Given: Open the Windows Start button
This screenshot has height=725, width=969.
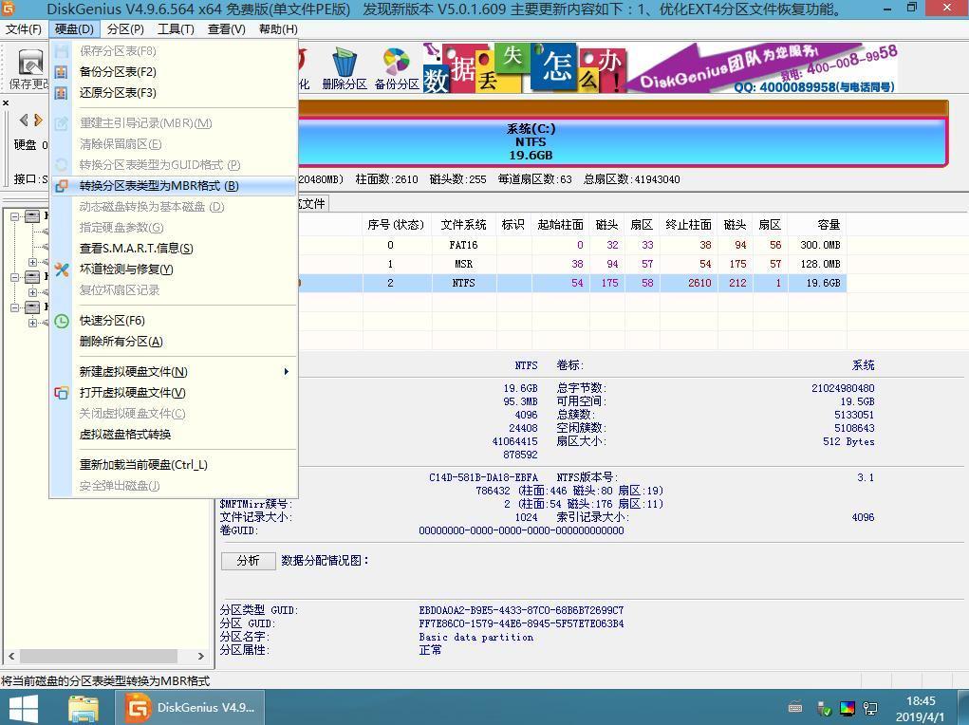Looking at the screenshot, I should (23, 708).
